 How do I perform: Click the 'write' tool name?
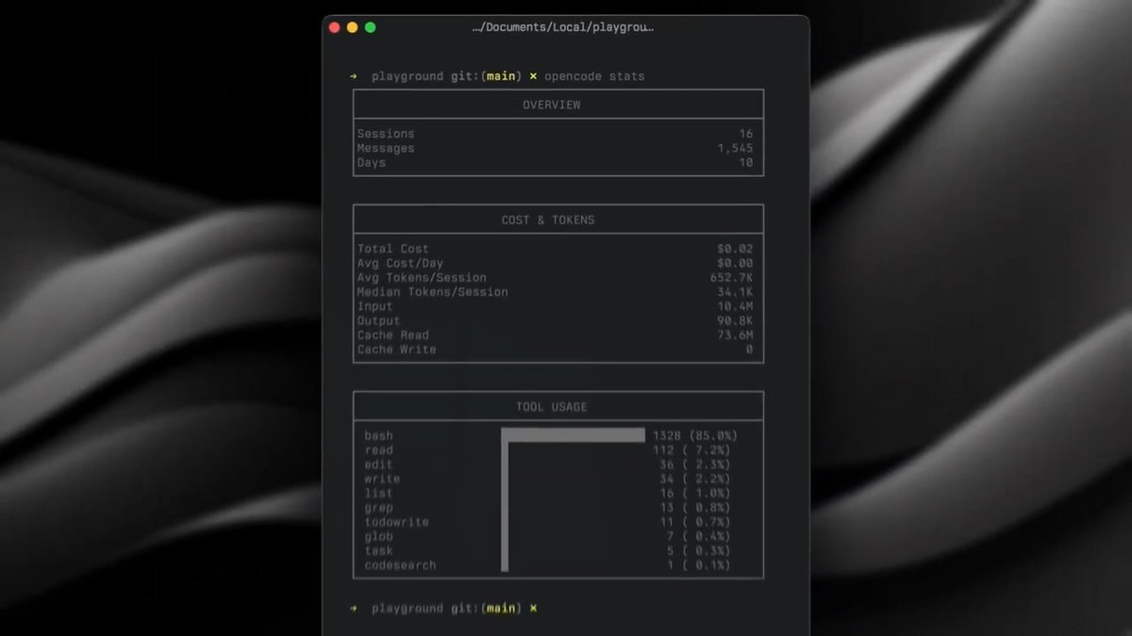point(382,479)
